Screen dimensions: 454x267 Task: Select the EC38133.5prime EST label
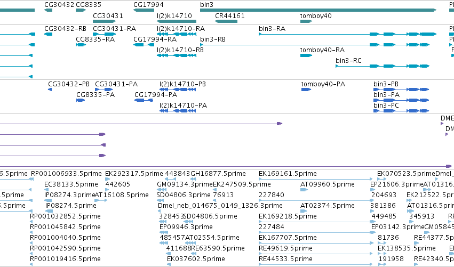(71, 184)
